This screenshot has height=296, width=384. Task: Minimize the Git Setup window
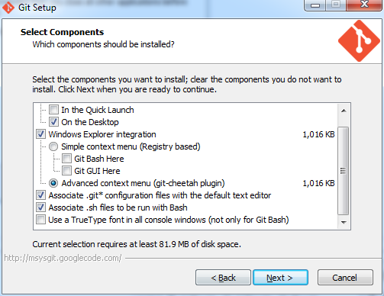[315, 5]
